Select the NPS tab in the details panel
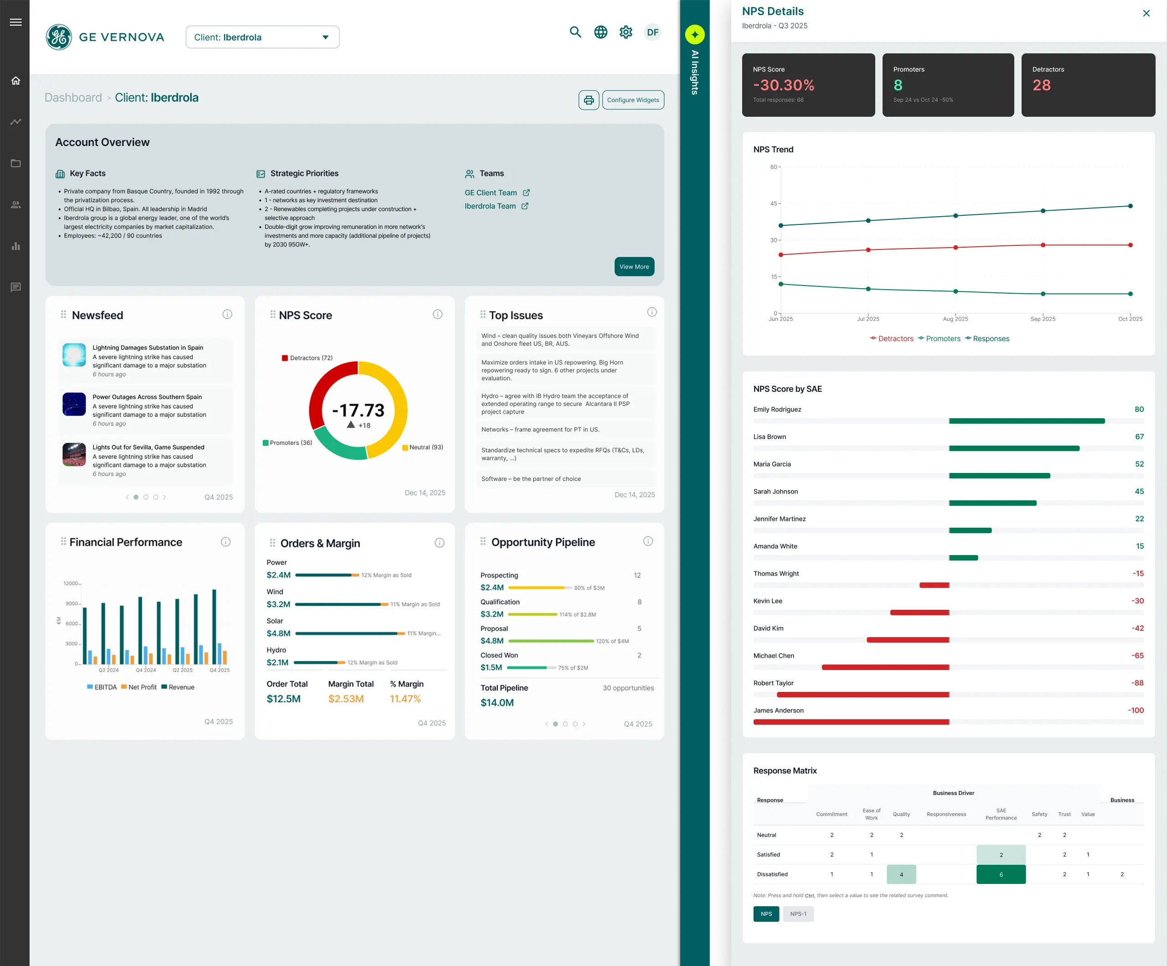Viewport: 1167px width, 966px height. click(766, 914)
